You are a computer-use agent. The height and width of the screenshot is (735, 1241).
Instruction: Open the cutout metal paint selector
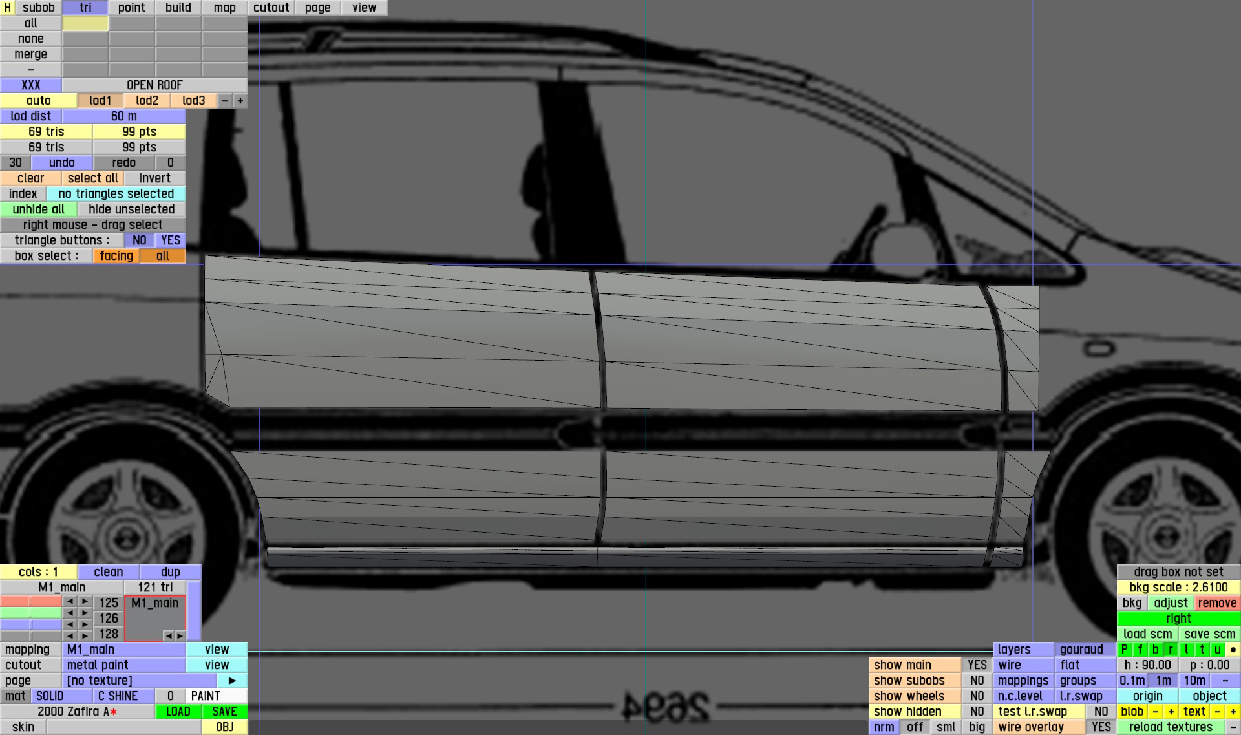[124, 665]
